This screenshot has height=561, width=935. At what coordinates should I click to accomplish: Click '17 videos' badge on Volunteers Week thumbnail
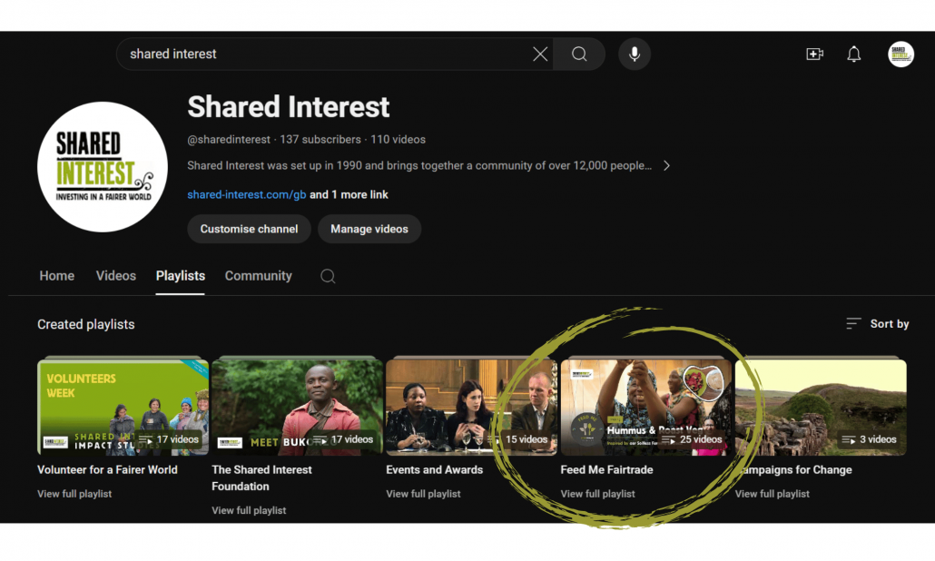click(169, 439)
